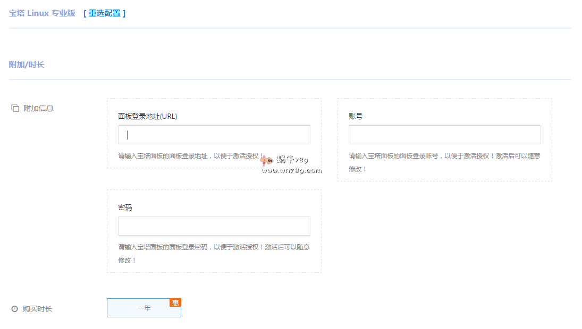Screen dimensions: 582x329
Task: Click the copy-style icon before 附加信息
Action: [15, 107]
